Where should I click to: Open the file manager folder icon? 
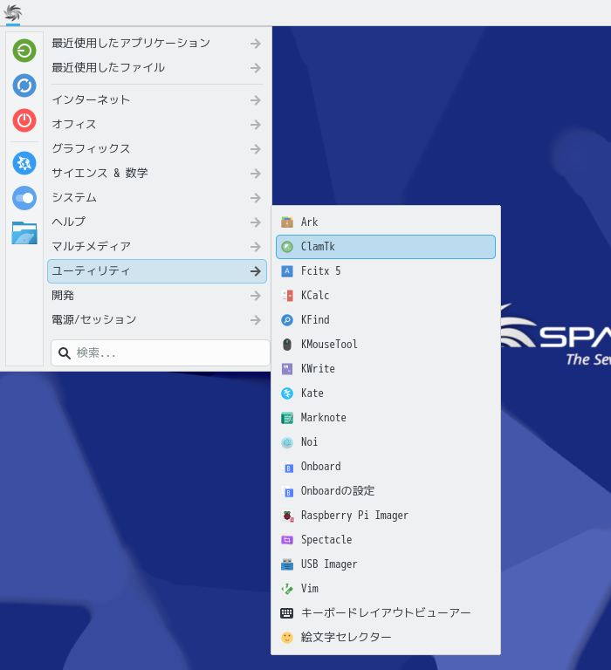[x=24, y=233]
